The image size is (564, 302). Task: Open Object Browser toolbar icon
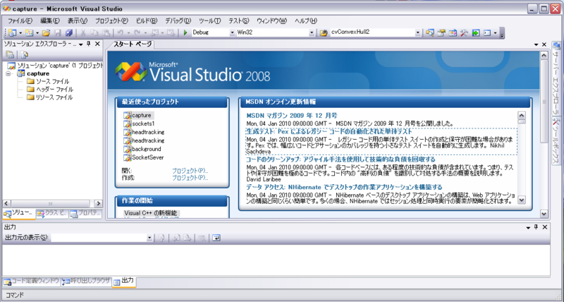[453, 32]
